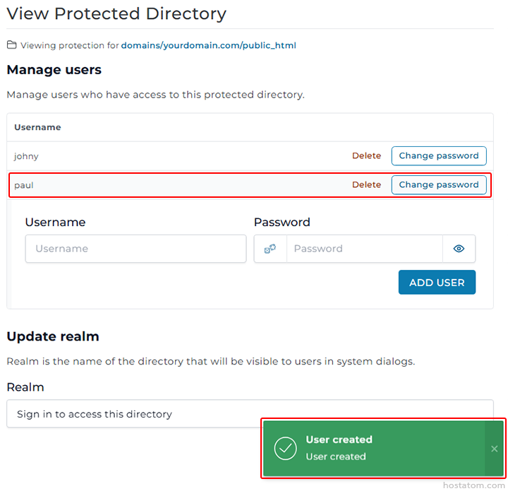Change password for johny

[x=438, y=156]
